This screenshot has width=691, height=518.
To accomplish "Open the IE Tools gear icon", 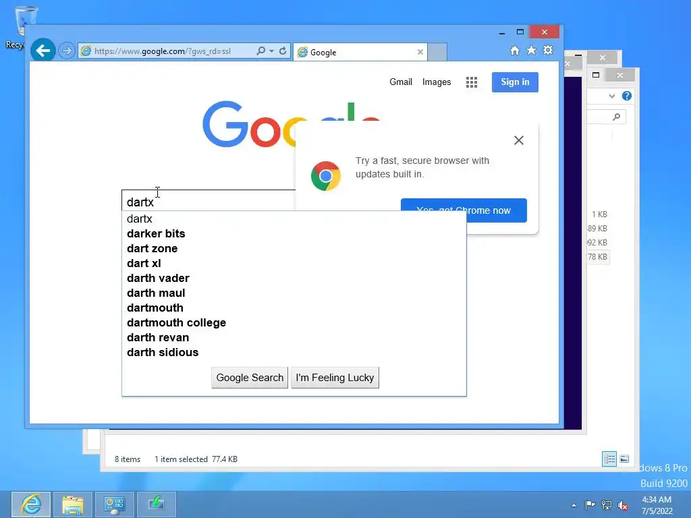I will pyautogui.click(x=548, y=50).
